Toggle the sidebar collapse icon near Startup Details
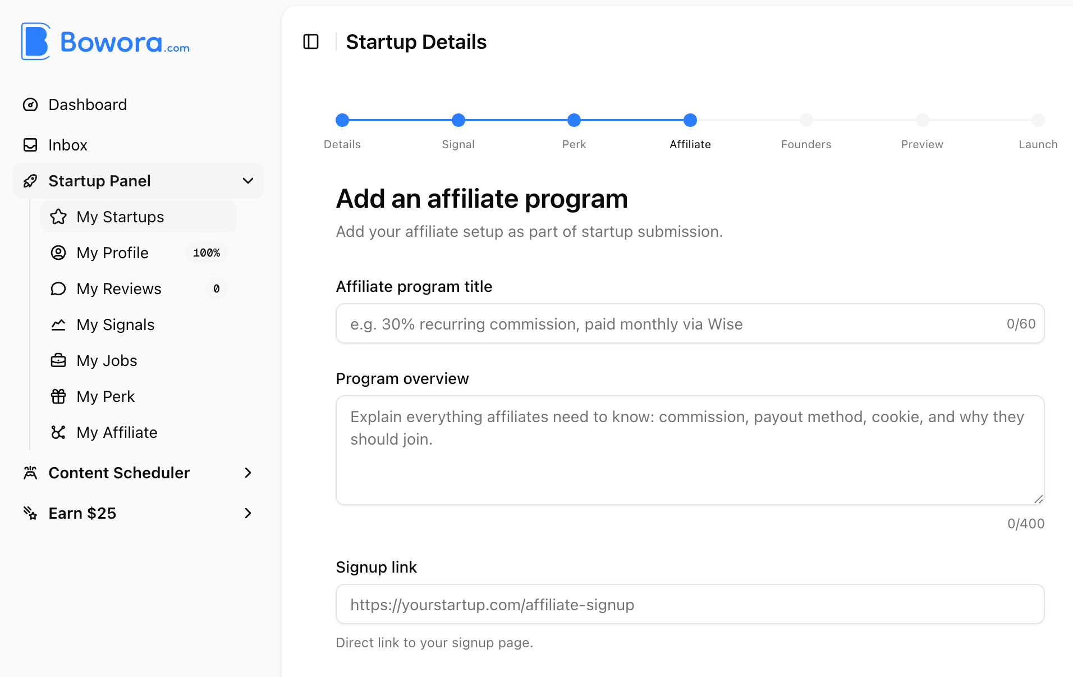This screenshot has height=677, width=1073. click(310, 42)
